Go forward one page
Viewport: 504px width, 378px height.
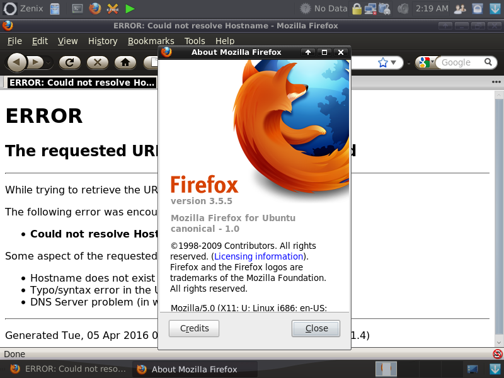[x=35, y=62]
